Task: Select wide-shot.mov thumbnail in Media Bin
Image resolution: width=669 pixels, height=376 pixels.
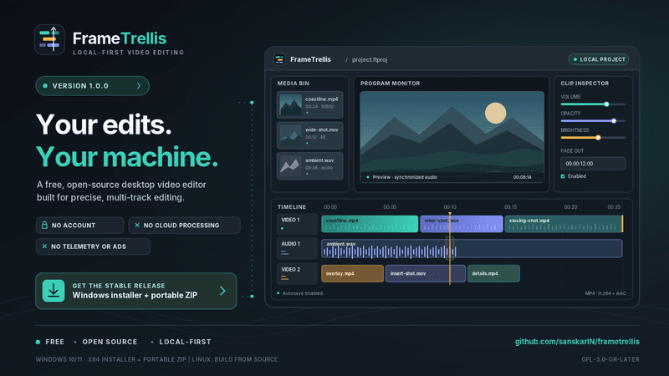Action: 290,135
